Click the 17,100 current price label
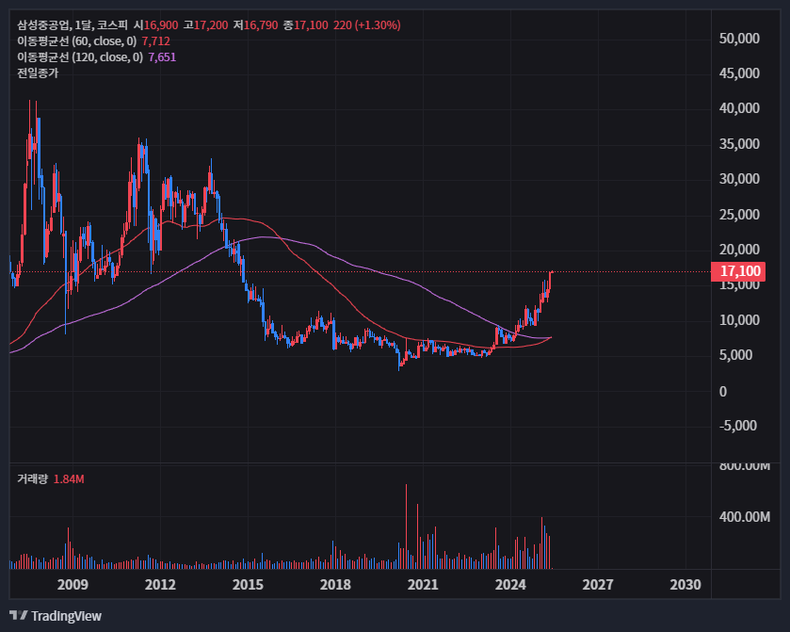 coord(738,271)
